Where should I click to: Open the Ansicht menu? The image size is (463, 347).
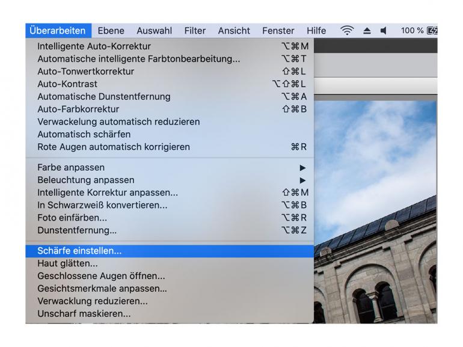point(234,31)
